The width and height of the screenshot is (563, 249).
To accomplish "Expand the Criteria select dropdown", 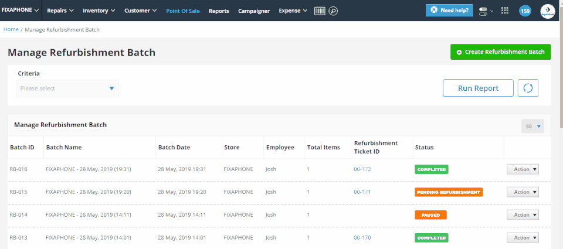I will tap(67, 88).
